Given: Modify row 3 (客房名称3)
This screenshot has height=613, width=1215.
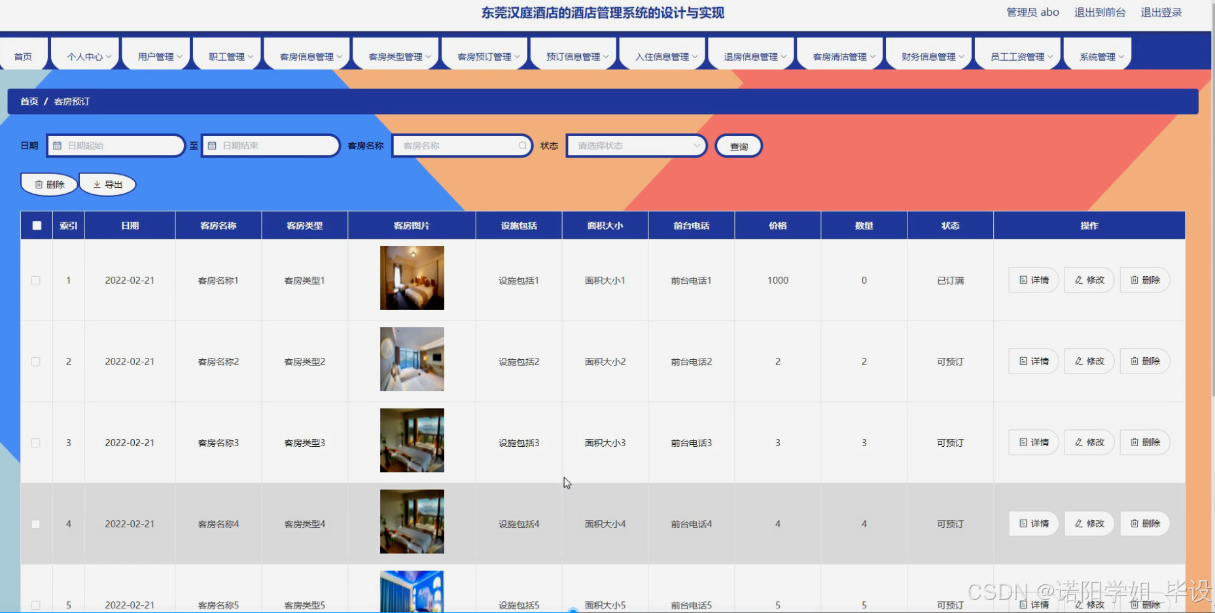Looking at the screenshot, I should [1089, 442].
